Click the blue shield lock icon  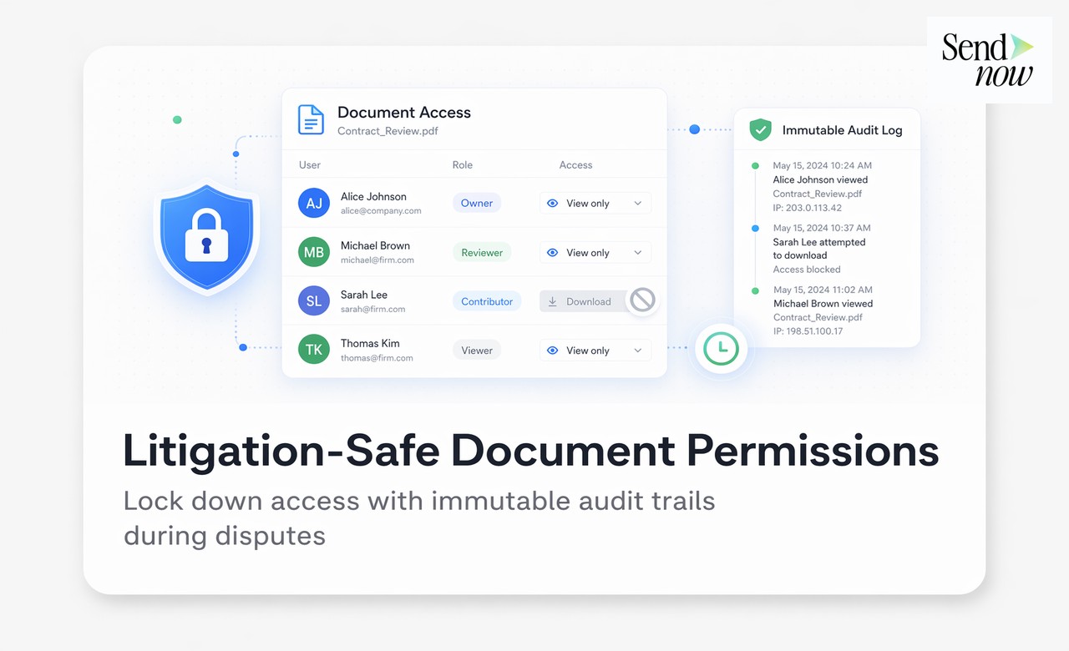(x=205, y=236)
